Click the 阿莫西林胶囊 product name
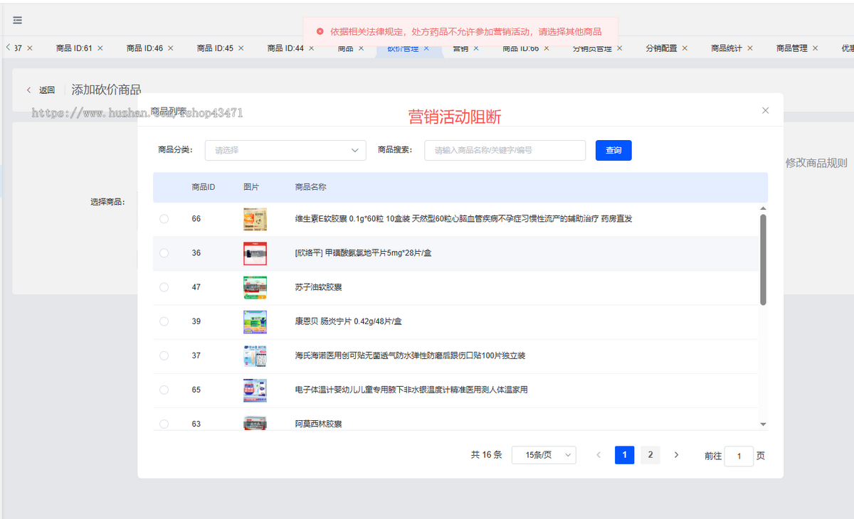Screen dimensions: 854x519 point(319,424)
